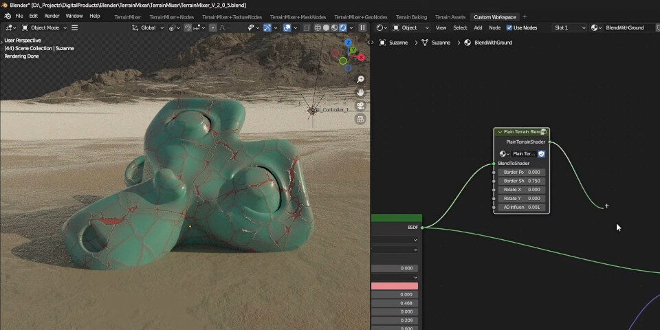This screenshot has height=330, width=660.
Task: Open the Help menu
Action: tap(95, 16)
